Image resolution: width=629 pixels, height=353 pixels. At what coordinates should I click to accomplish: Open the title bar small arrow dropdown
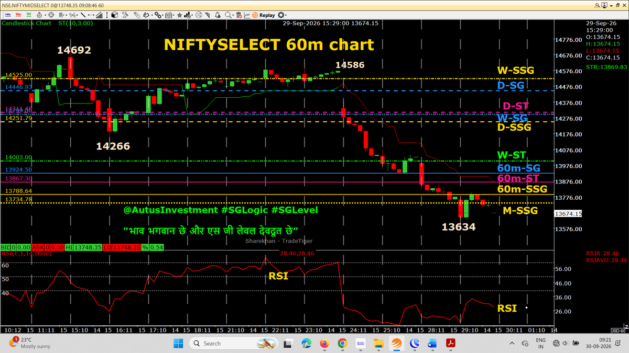[x=611, y=6]
